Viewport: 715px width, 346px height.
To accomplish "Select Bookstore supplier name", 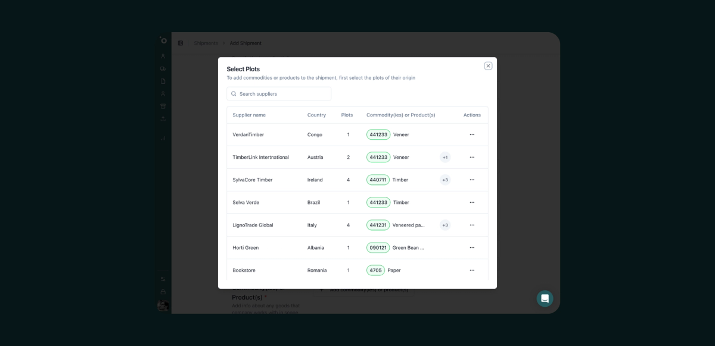I will coord(244,270).
